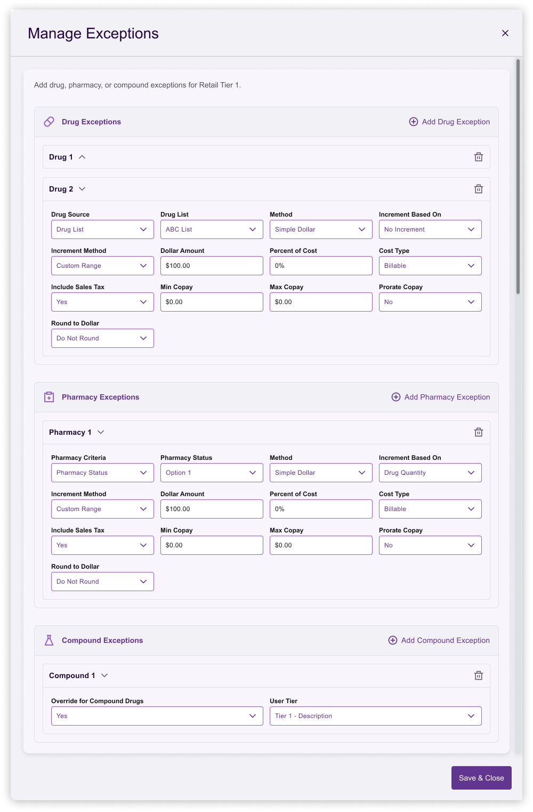Collapse the Compound 1 section
The width and height of the screenshot is (533, 812).
tap(104, 675)
